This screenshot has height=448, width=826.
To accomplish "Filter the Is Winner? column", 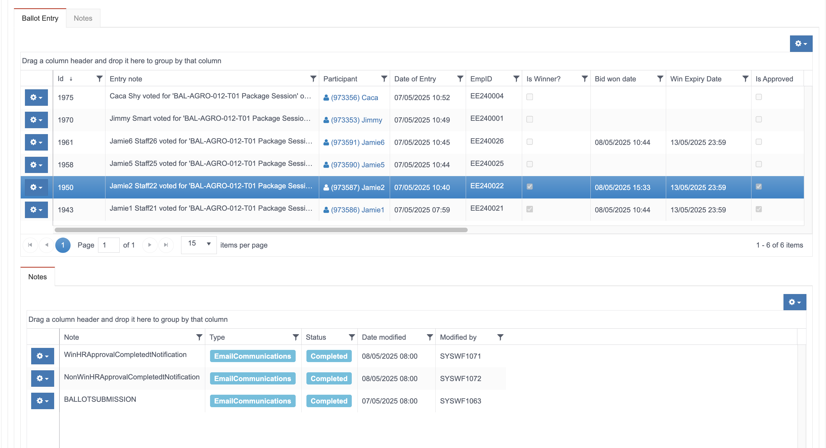I will (584, 79).
